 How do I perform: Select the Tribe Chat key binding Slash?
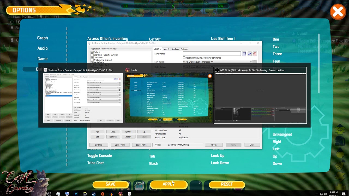(x=154, y=164)
